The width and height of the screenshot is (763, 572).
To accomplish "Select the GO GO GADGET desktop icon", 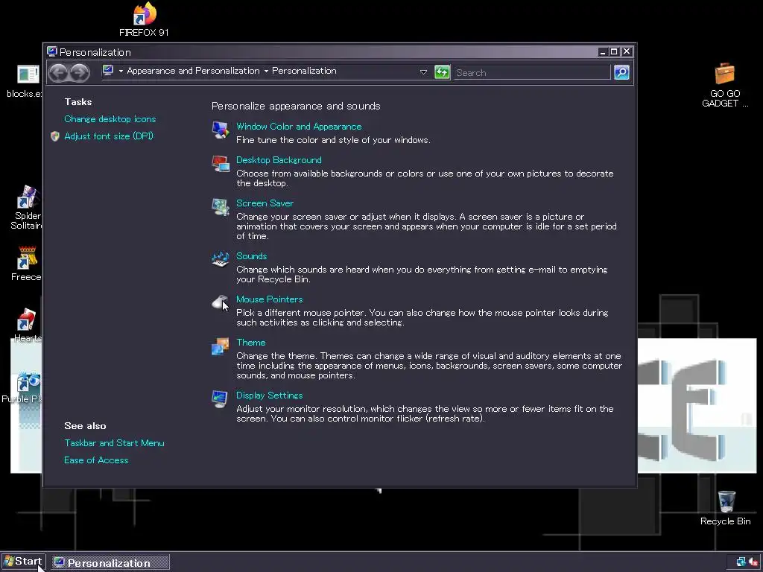I will (724, 84).
